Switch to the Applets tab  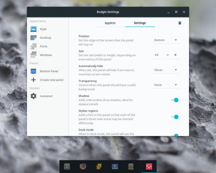coord(110,23)
